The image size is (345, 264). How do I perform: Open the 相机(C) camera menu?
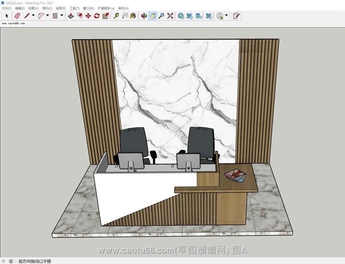[47, 8]
